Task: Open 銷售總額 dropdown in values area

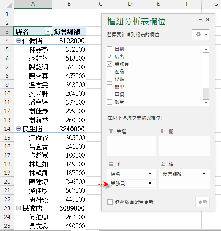Action: click(x=204, y=174)
